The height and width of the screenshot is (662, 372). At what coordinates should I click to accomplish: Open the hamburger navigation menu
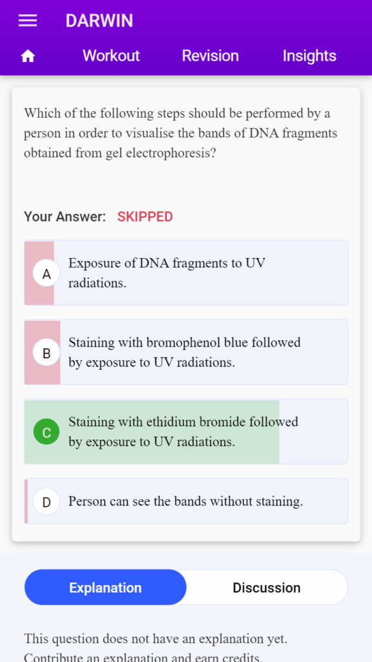(28, 21)
